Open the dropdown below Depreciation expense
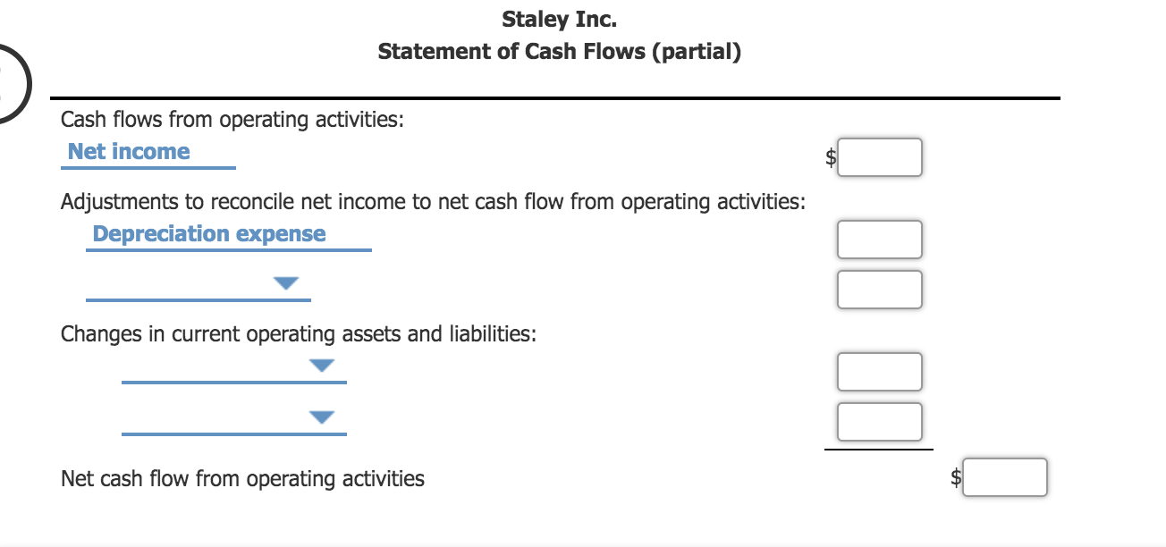 click(x=285, y=282)
